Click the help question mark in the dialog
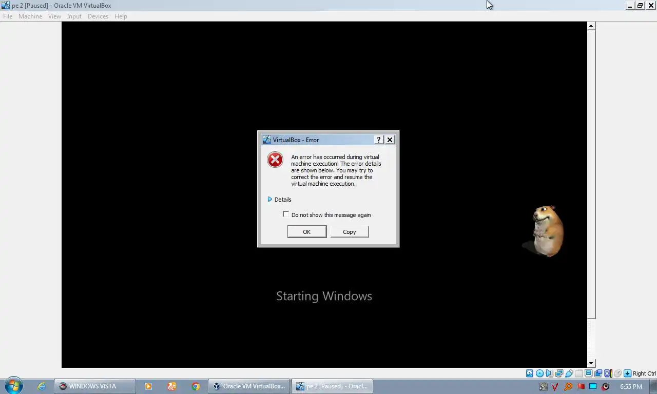The image size is (657, 394). (379, 140)
